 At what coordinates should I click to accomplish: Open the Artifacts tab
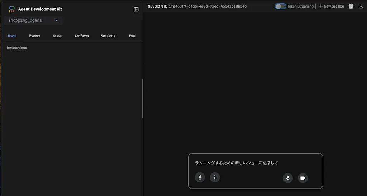tap(81, 36)
